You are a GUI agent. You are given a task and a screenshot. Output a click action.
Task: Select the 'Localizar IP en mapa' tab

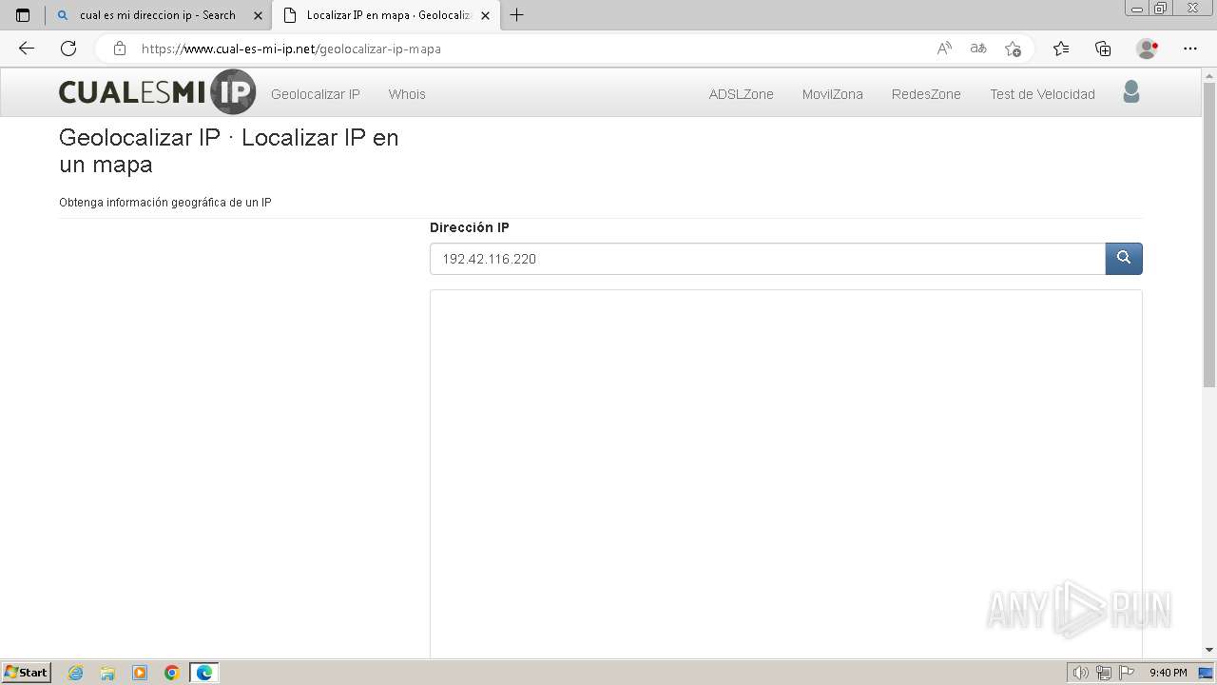coord(386,15)
